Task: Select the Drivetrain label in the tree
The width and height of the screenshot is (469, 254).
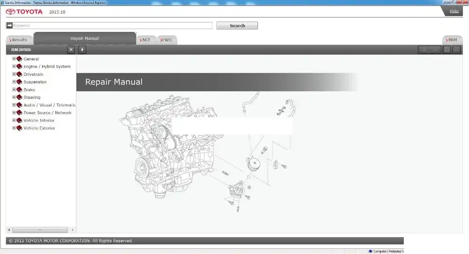Action: tap(33, 74)
